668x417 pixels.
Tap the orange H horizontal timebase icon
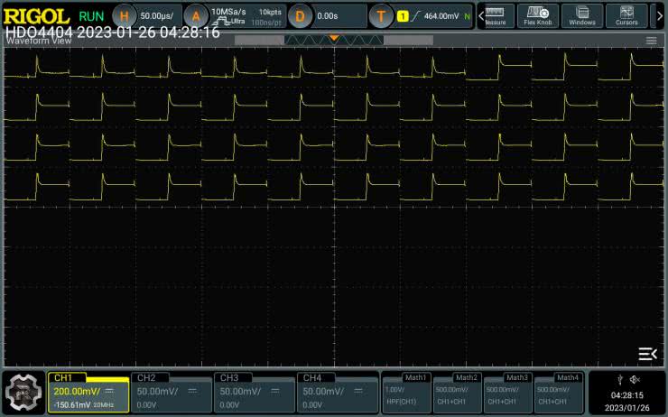[125, 15]
